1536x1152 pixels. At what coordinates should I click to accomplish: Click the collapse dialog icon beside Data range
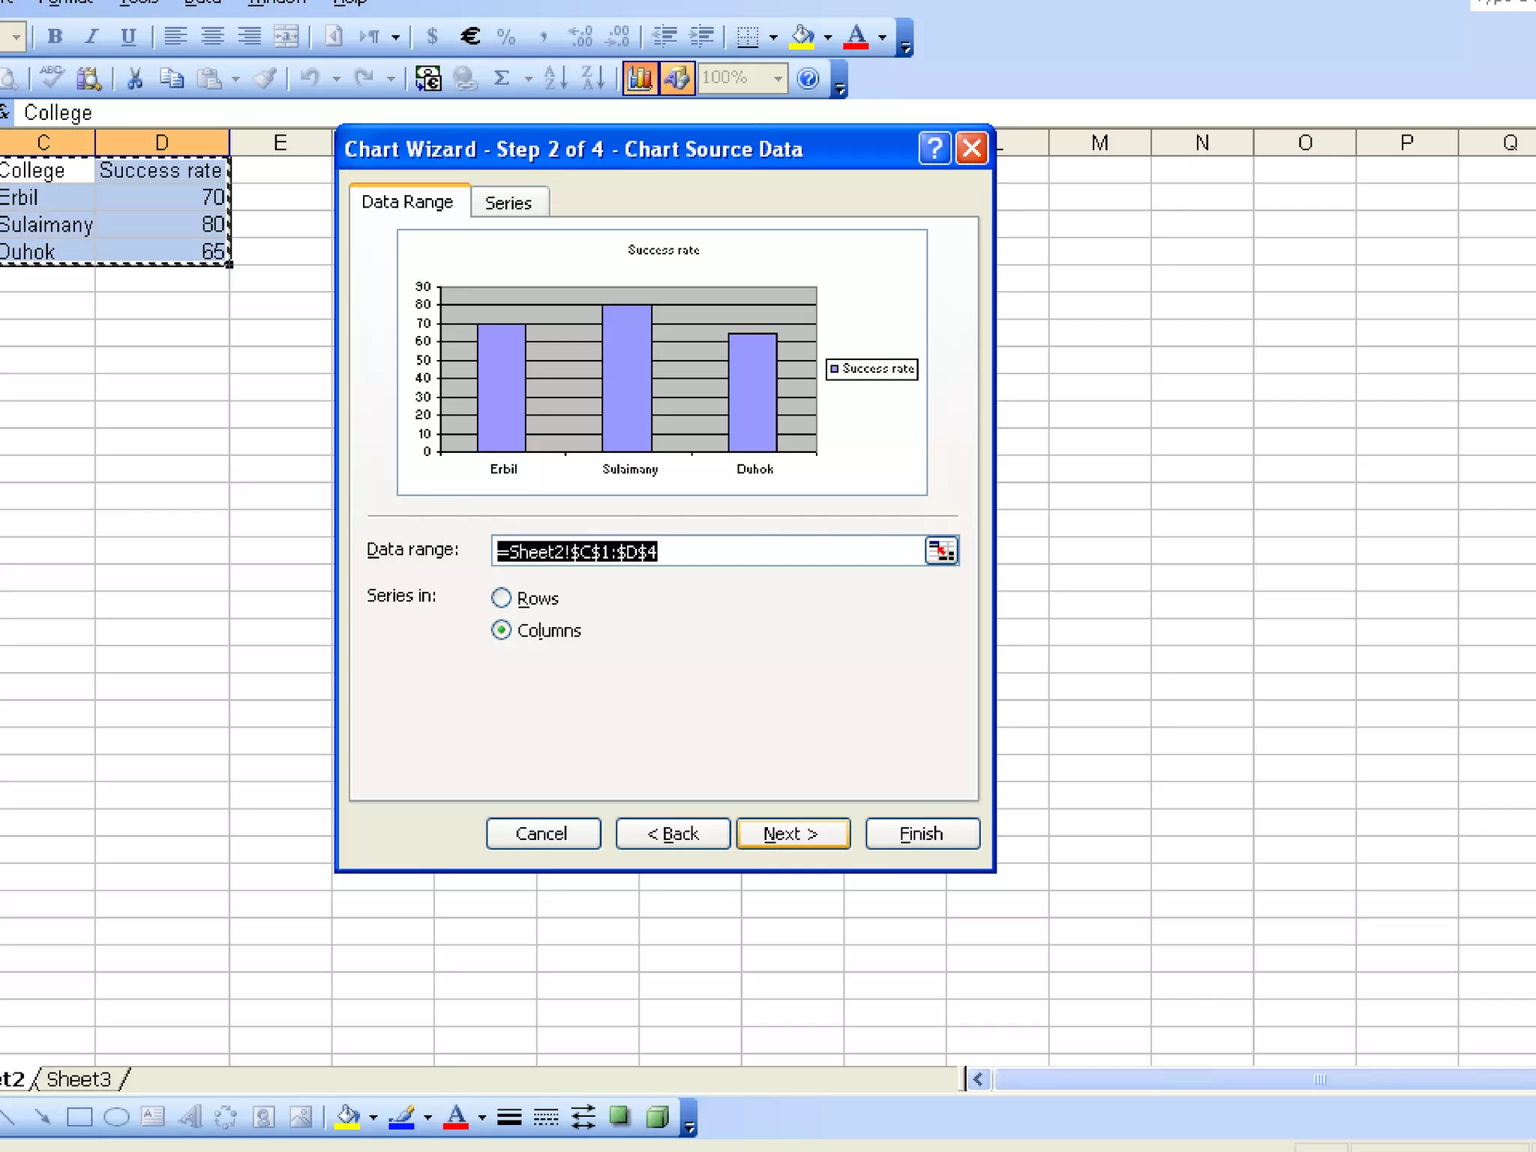click(x=941, y=551)
